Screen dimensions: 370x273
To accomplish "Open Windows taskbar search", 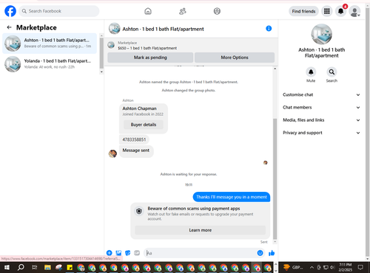I will click(x=21, y=267).
